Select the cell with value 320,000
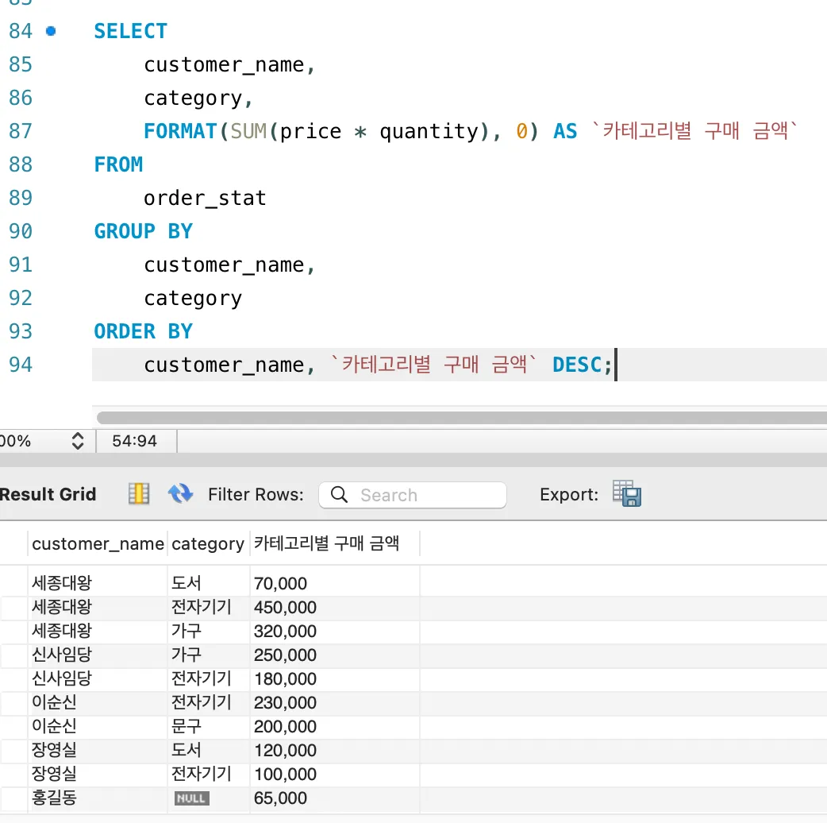The width and height of the screenshot is (827, 823). [334, 631]
